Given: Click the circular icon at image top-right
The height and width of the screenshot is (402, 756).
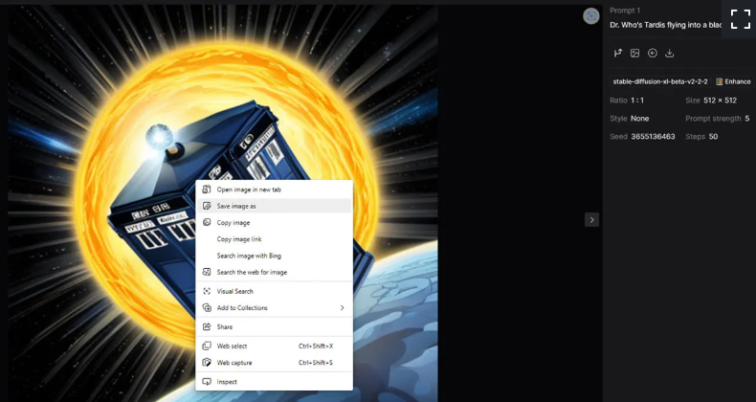Looking at the screenshot, I should coord(591,16).
